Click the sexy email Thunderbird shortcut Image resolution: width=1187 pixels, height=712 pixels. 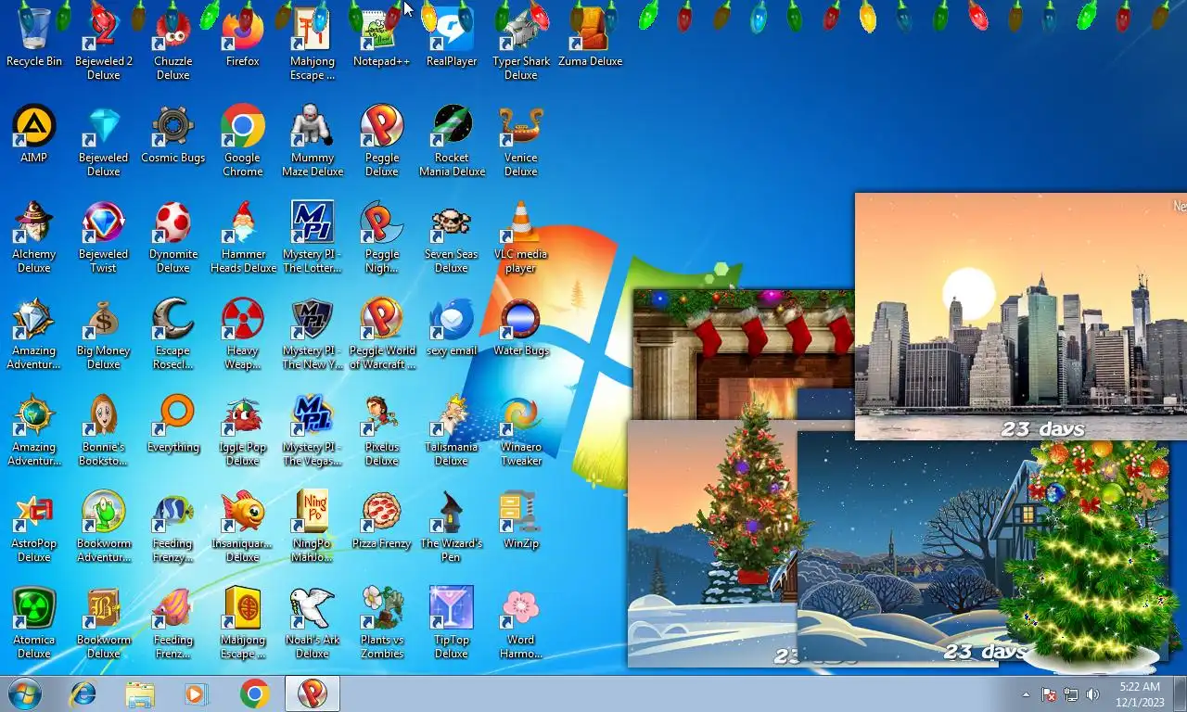coord(452,326)
